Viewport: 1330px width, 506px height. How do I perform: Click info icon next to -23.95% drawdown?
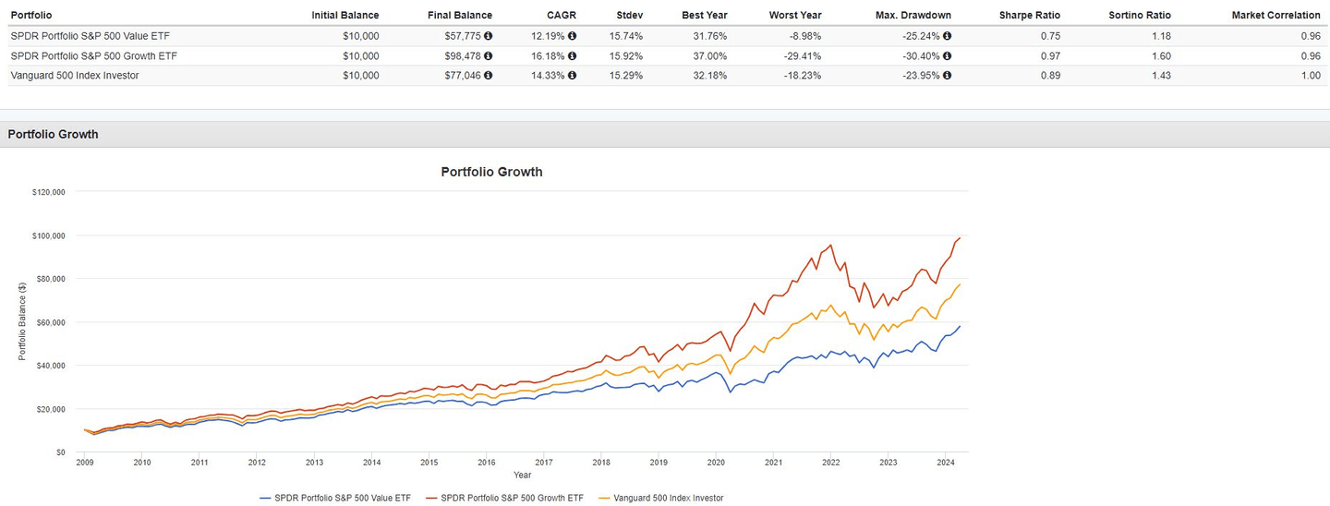947,76
